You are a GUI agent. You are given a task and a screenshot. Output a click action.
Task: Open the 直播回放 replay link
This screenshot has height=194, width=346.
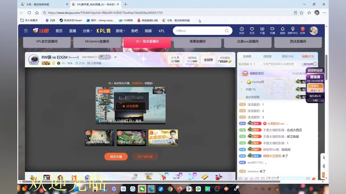[137, 83]
